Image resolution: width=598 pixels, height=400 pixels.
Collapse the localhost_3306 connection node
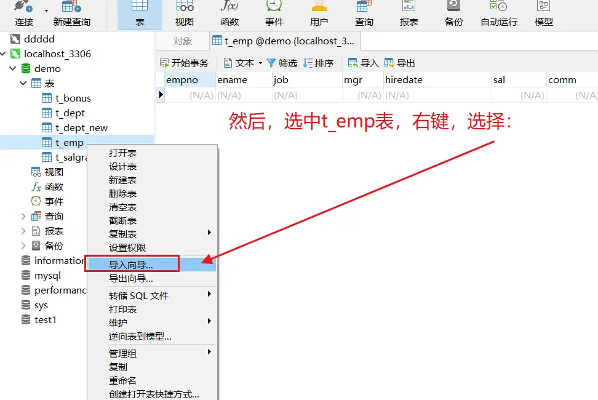(4, 54)
